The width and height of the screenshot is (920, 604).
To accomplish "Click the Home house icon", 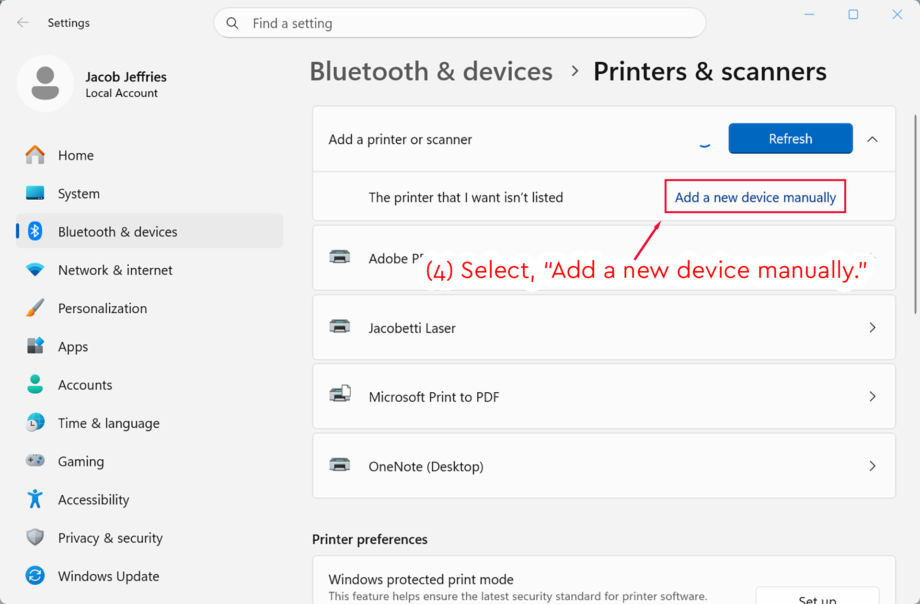I will [35, 155].
